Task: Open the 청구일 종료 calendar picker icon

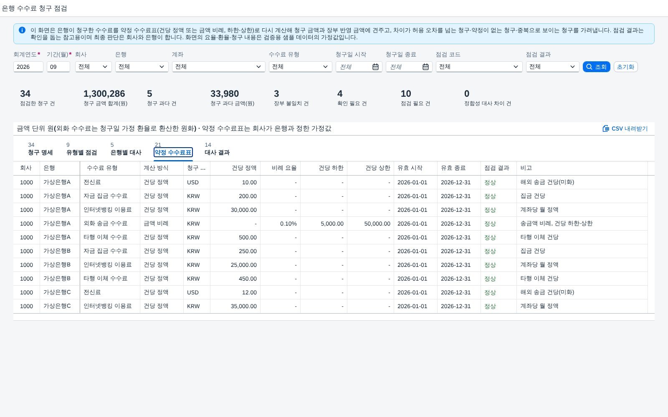Action: (x=425, y=67)
